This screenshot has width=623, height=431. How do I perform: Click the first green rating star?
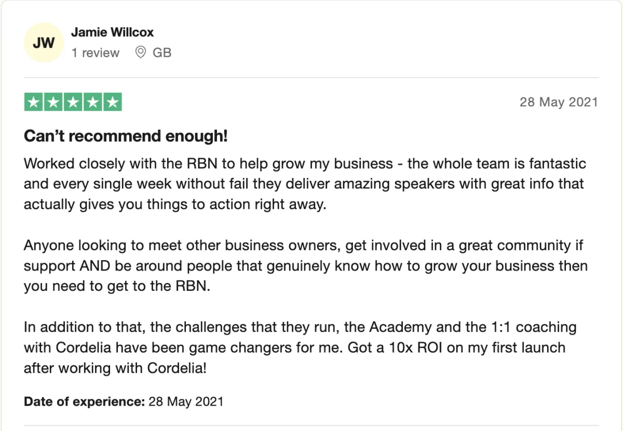[34, 102]
